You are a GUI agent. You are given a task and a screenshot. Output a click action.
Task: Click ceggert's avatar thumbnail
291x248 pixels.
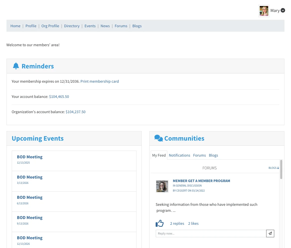[162, 186]
